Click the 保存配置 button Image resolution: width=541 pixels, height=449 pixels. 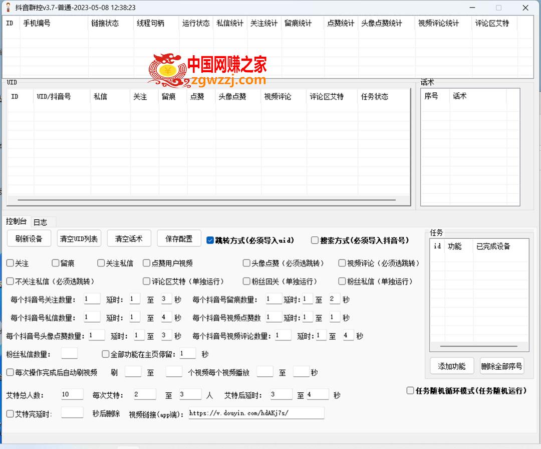(179, 238)
